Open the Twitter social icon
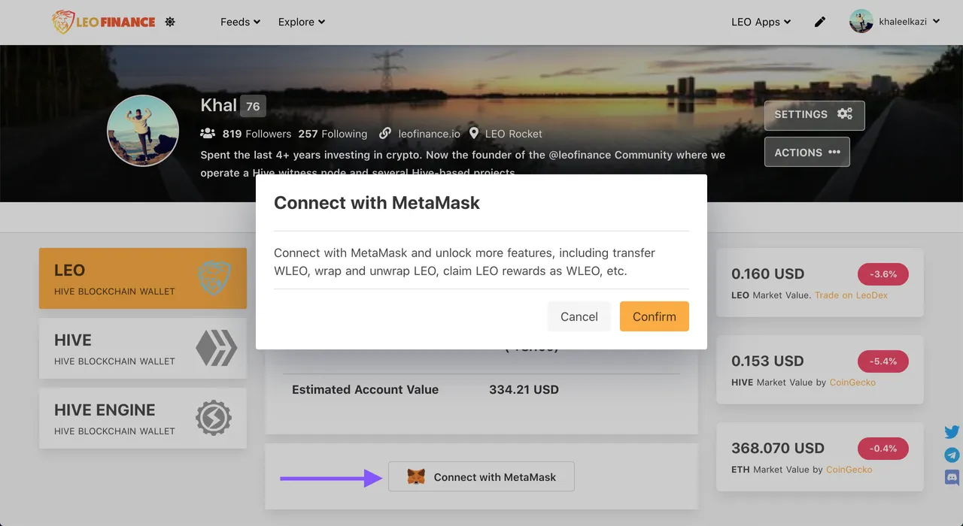 [952, 432]
